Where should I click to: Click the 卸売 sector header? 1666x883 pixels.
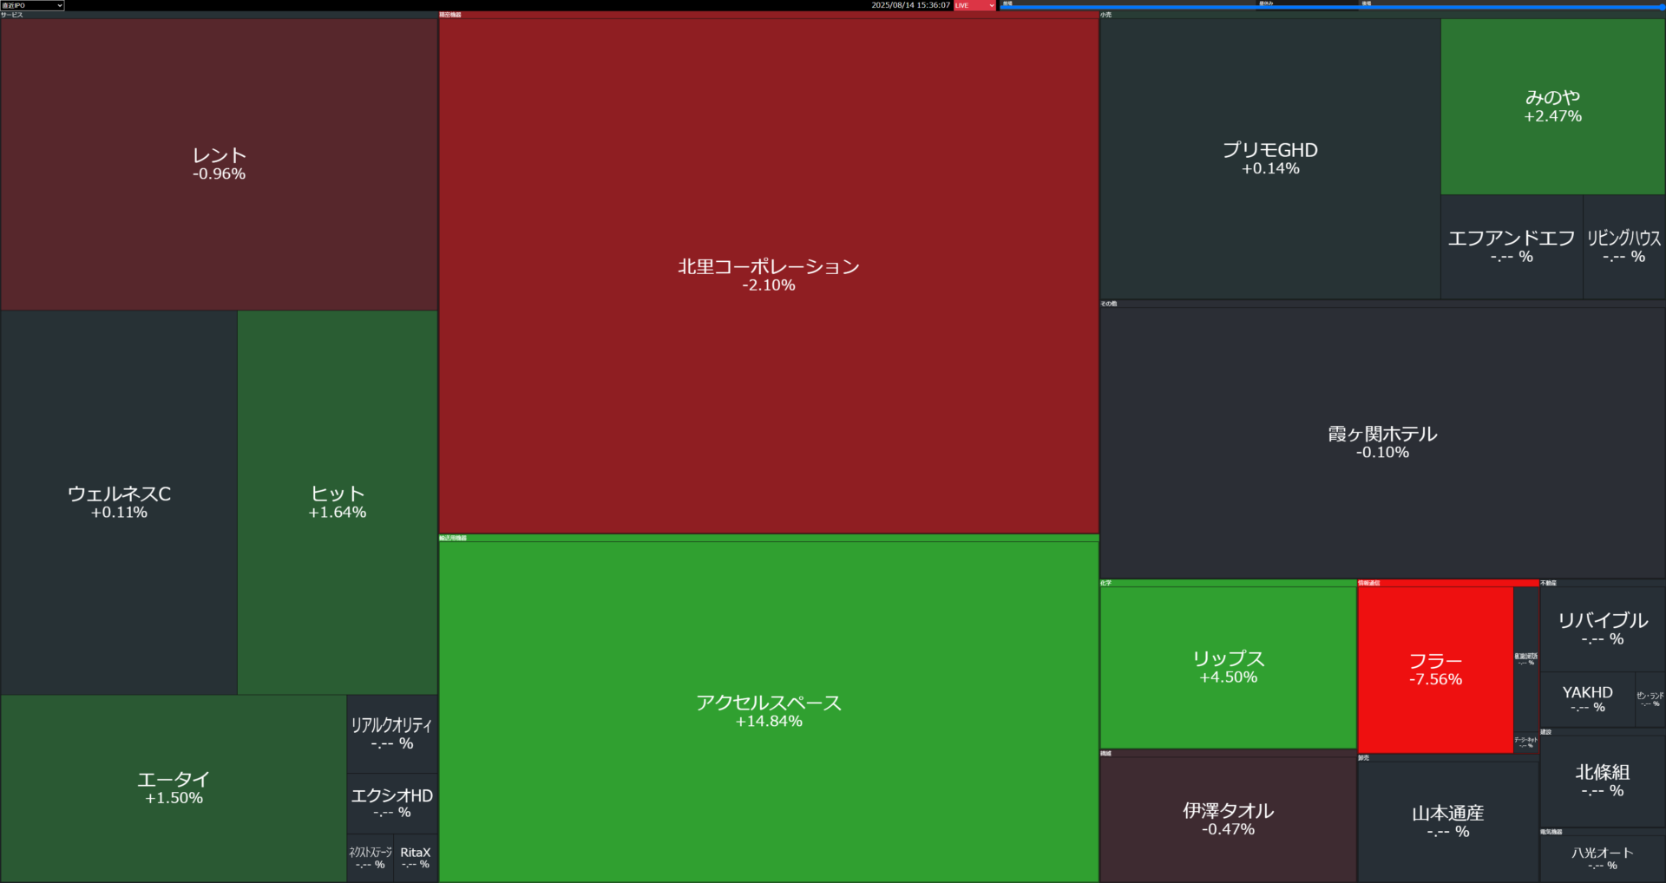pos(1448,758)
